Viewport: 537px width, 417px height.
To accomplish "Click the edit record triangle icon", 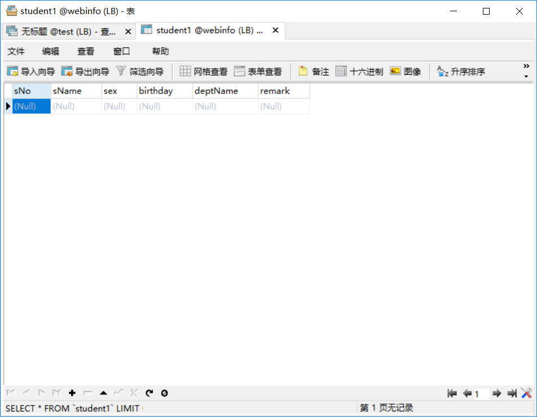I will (103, 393).
